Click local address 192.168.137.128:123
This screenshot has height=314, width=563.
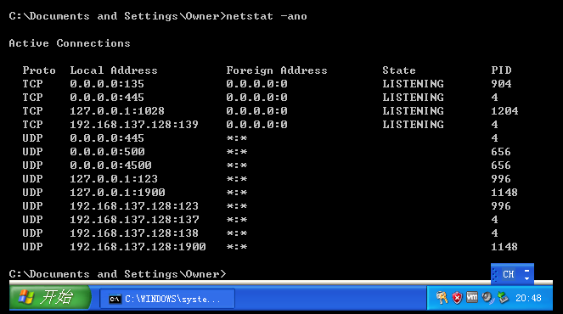134,206
